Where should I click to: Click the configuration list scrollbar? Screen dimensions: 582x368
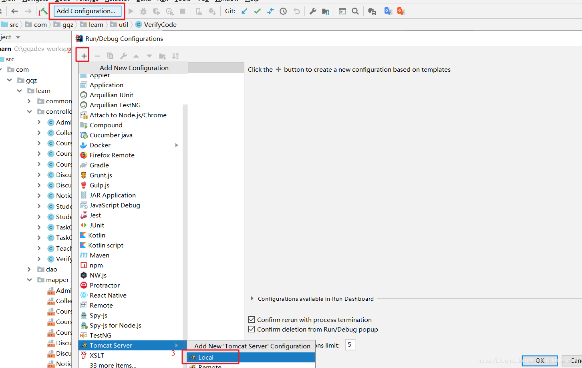pos(185,222)
